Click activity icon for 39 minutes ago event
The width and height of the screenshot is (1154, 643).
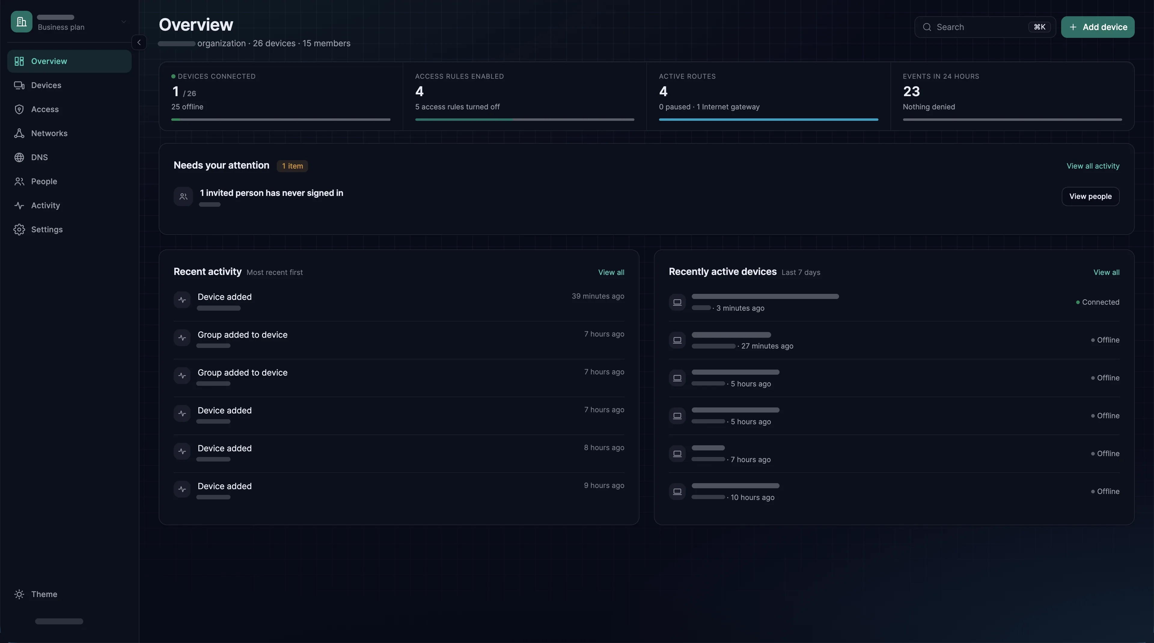pyautogui.click(x=182, y=300)
